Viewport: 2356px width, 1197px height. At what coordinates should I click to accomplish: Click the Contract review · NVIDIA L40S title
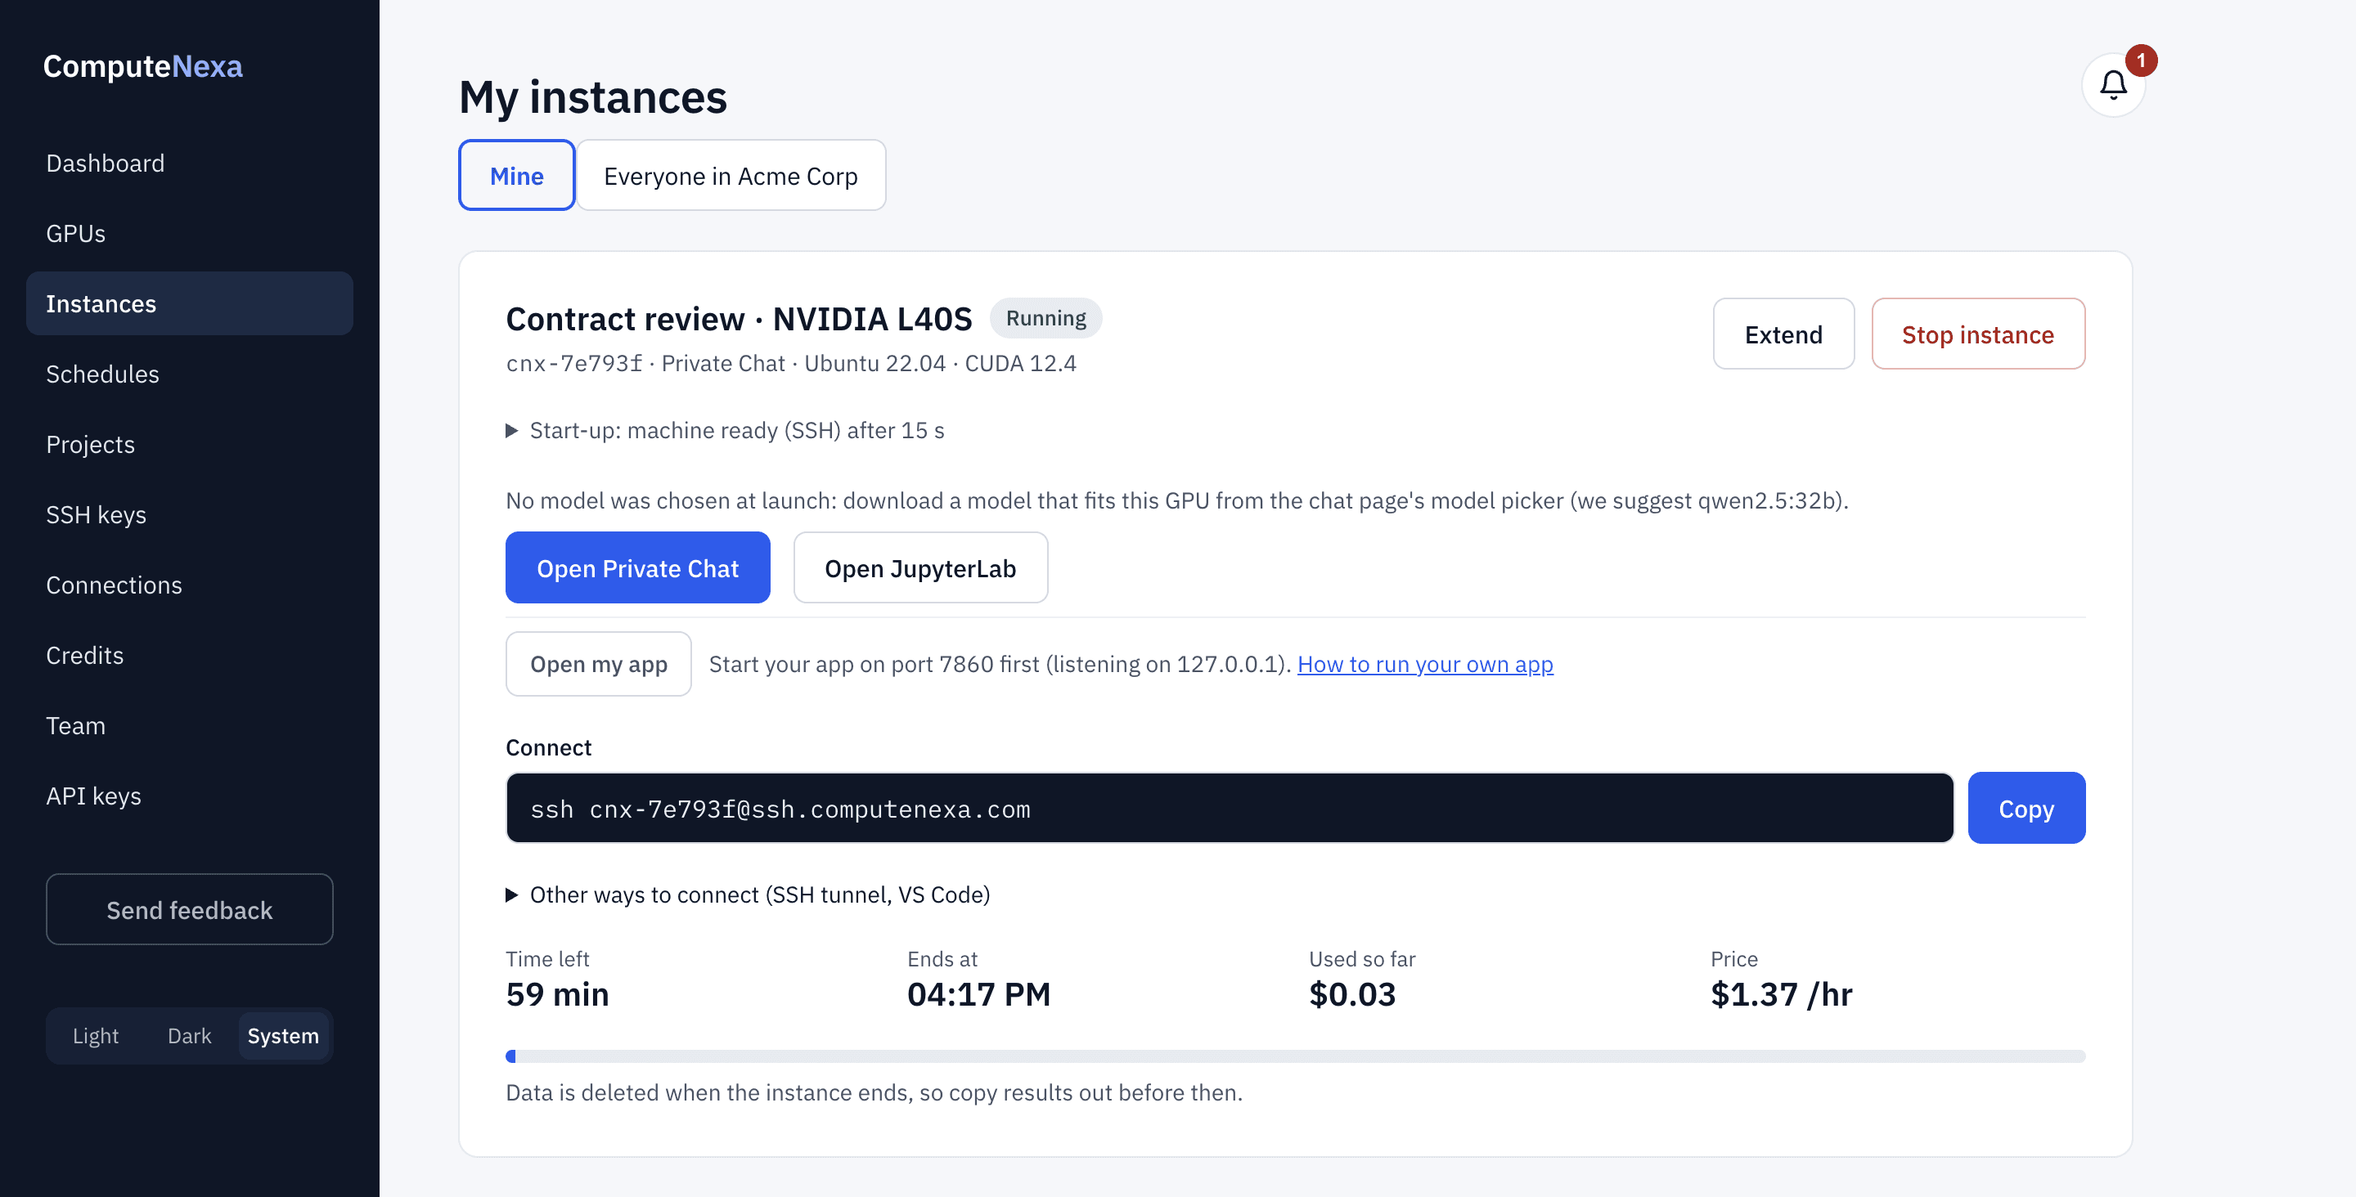pyautogui.click(x=738, y=318)
